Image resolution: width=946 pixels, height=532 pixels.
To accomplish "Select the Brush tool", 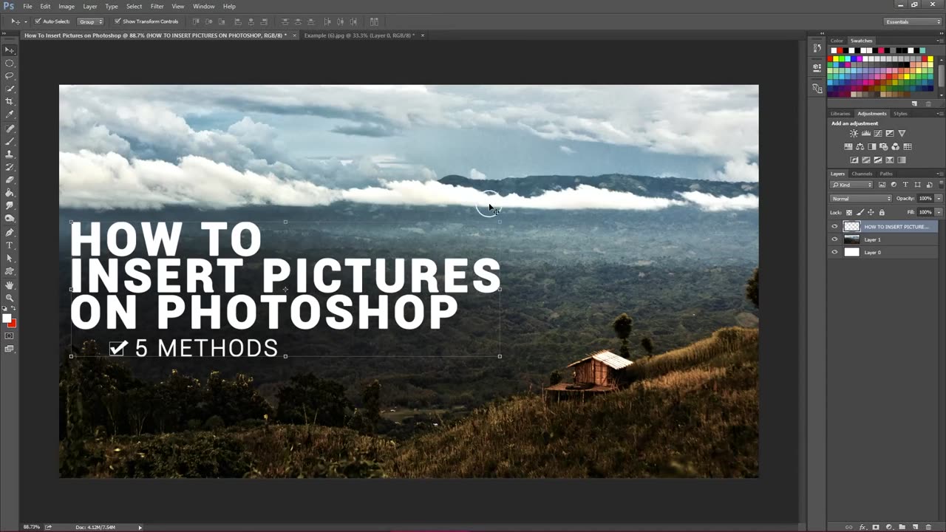I will (x=10, y=141).
